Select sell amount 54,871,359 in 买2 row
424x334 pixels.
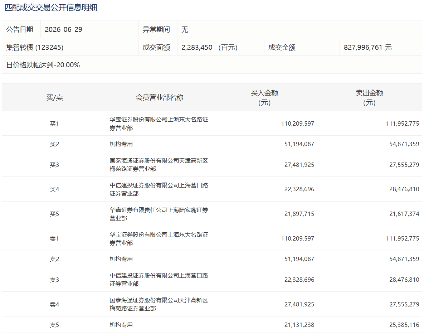404,144
